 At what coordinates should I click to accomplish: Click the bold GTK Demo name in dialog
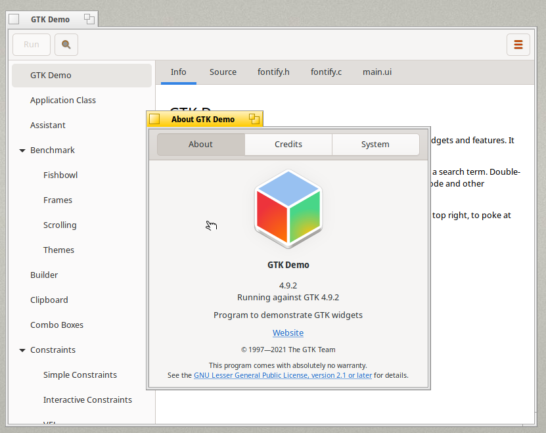[x=288, y=265]
